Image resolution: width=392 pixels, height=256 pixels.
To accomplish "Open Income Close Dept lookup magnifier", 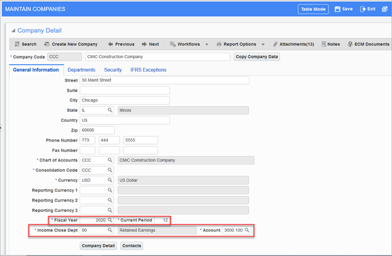I will pos(110,230).
